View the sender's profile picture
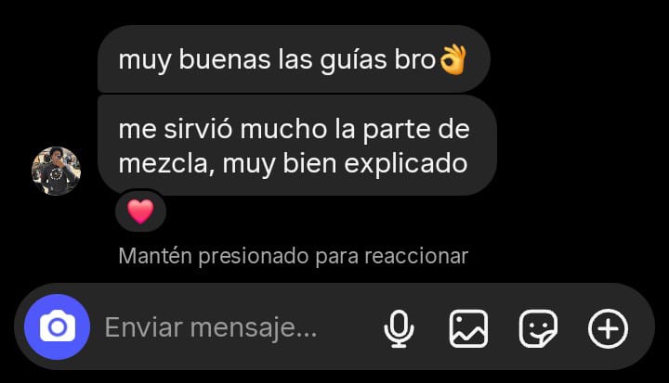This screenshot has height=383, width=669. 57,171
